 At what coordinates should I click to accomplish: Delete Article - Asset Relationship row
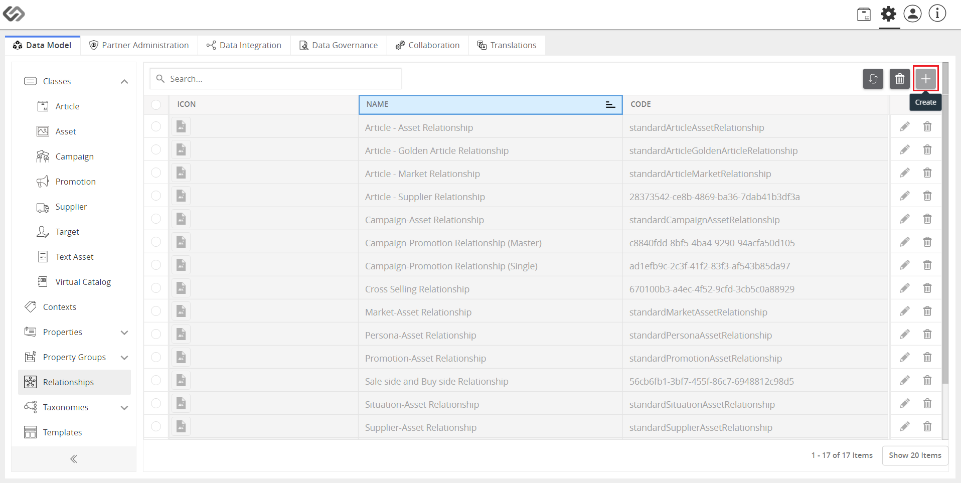tap(927, 127)
